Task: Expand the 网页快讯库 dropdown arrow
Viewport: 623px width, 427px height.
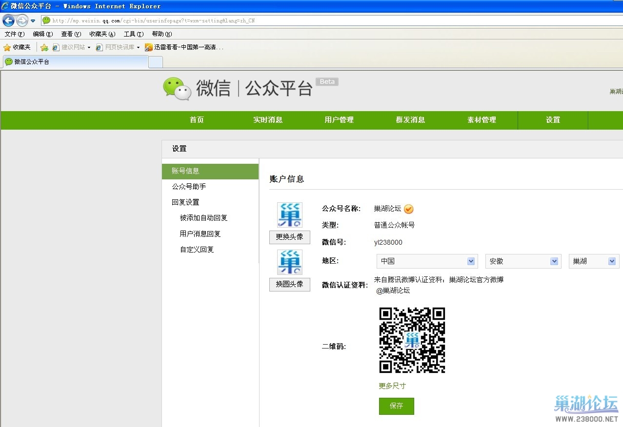Action: point(138,48)
